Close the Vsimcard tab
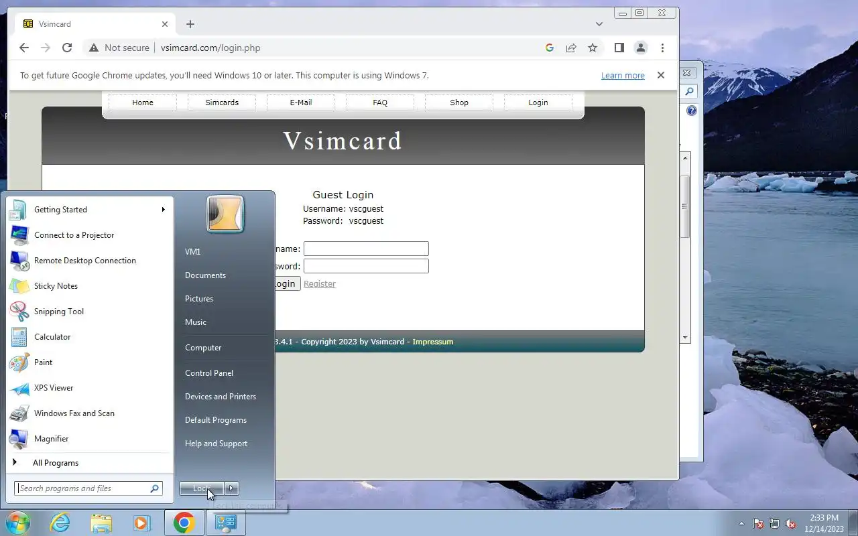858x536 pixels. (165, 24)
